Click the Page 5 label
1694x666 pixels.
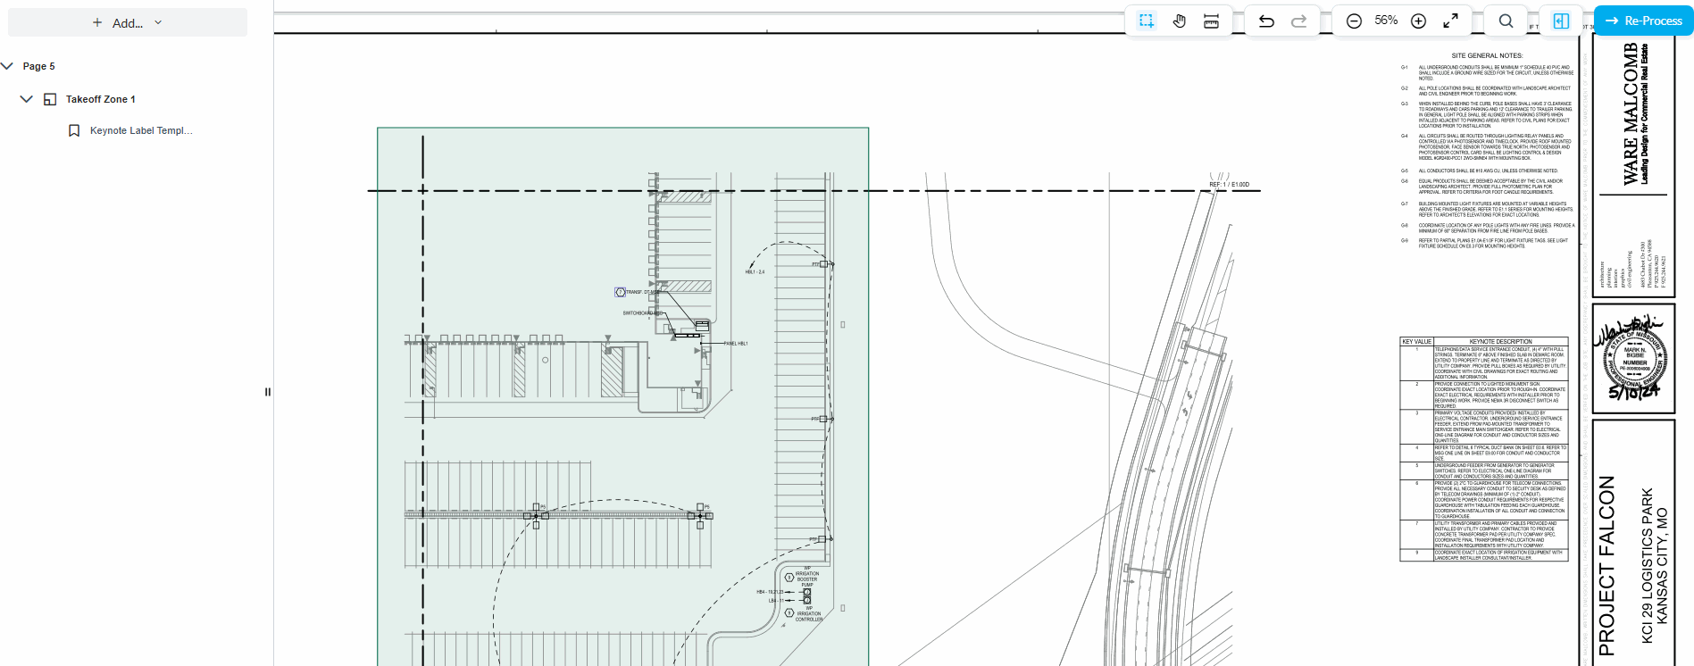coord(38,66)
